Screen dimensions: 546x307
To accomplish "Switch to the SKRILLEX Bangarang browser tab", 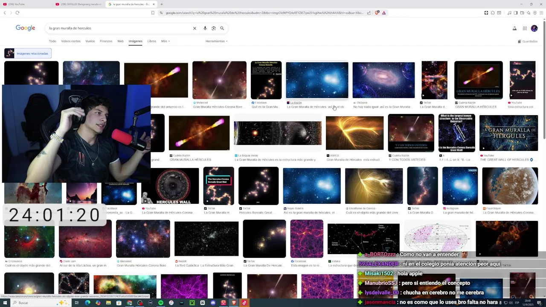I will (x=79, y=4).
